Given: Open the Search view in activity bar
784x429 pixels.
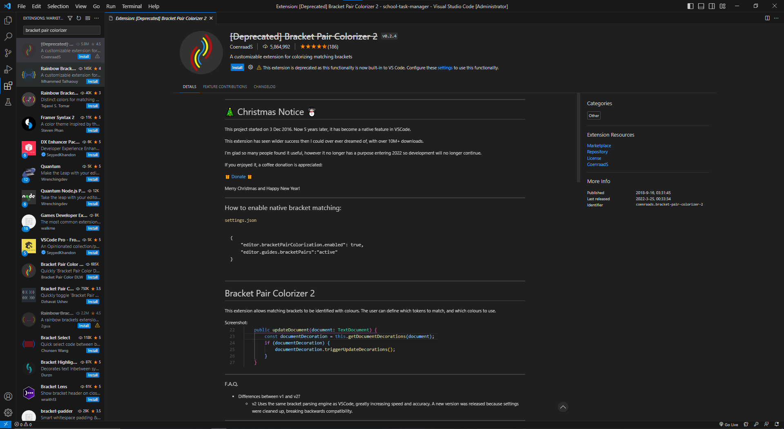Looking at the screenshot, I should pos(8,37).
